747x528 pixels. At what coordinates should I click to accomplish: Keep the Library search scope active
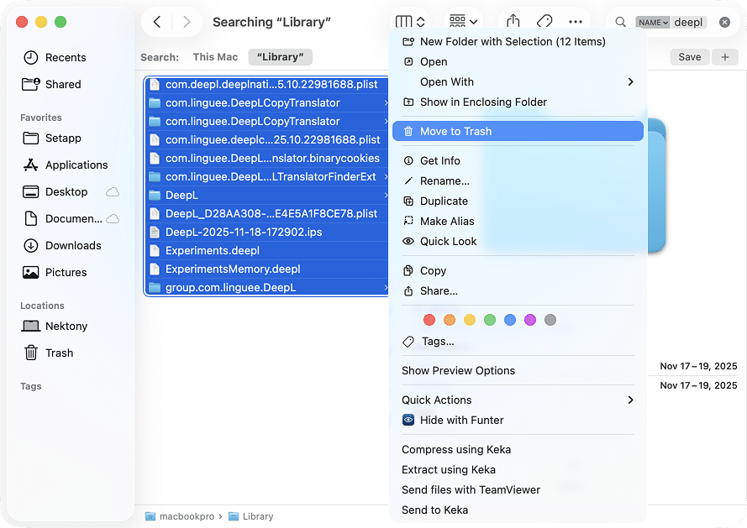pos(280,57)
